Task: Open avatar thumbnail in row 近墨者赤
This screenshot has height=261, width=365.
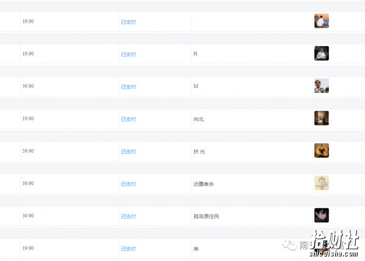Action: pos(321,183)
